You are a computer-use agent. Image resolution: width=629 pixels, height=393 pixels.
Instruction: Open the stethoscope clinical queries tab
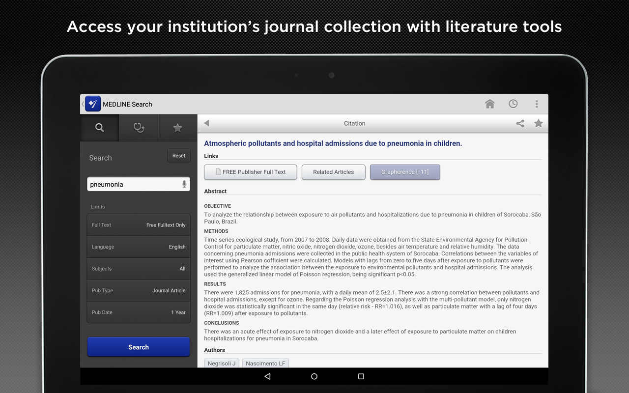(138, 128)
